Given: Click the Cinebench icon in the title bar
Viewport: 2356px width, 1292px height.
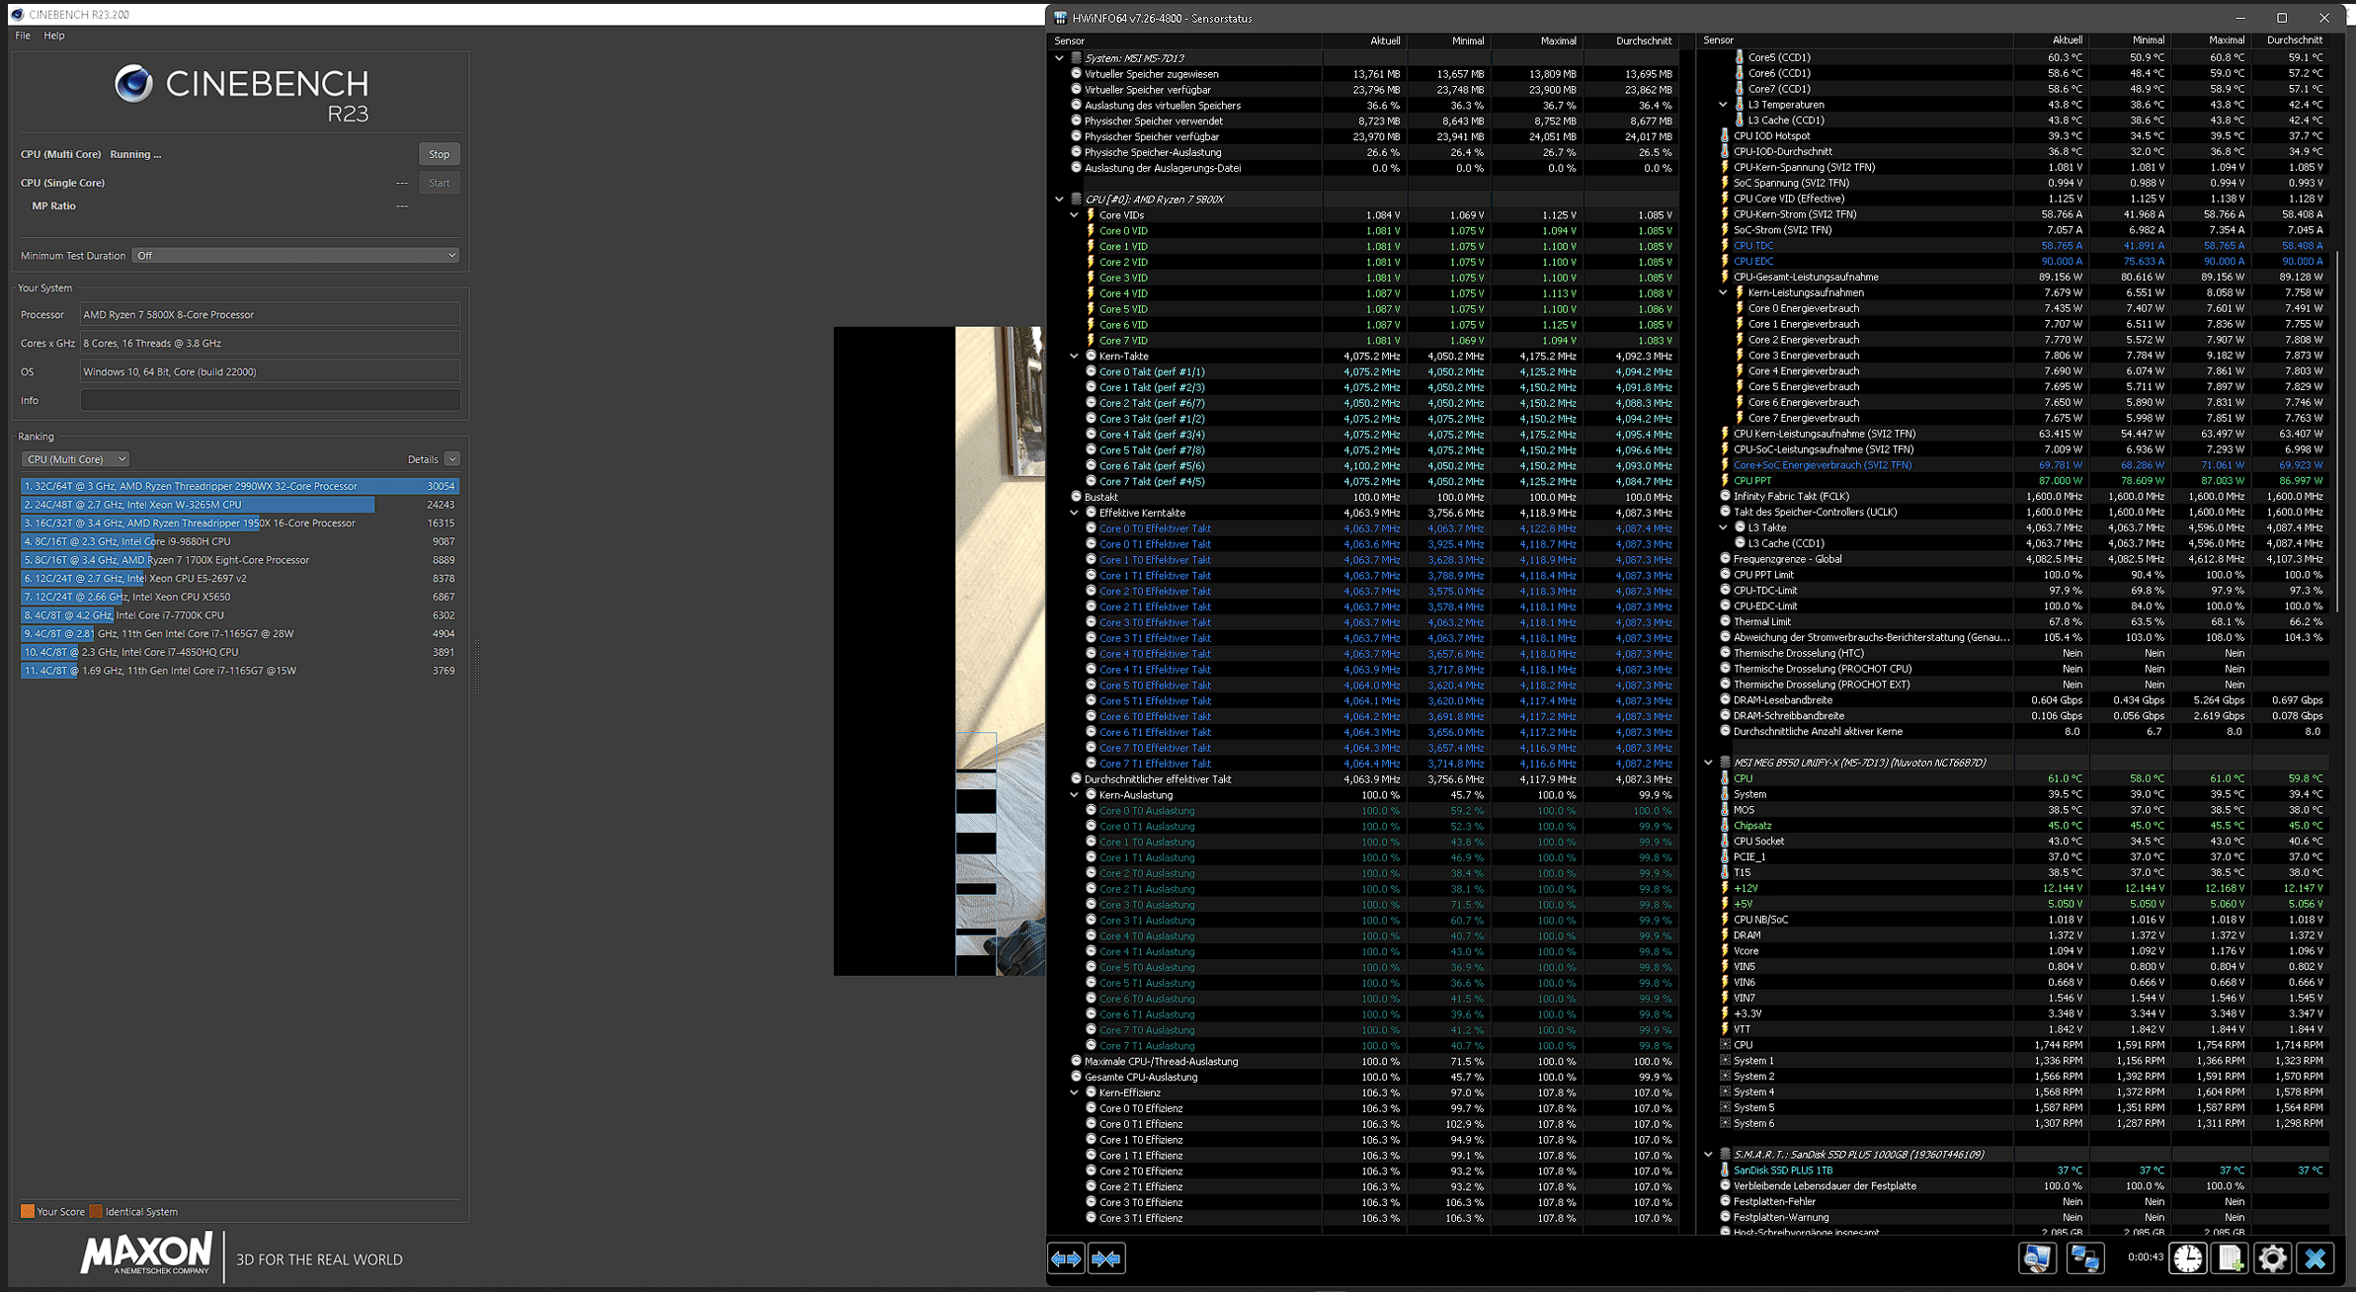Looking at the screenshot, I should coord(17,14).
